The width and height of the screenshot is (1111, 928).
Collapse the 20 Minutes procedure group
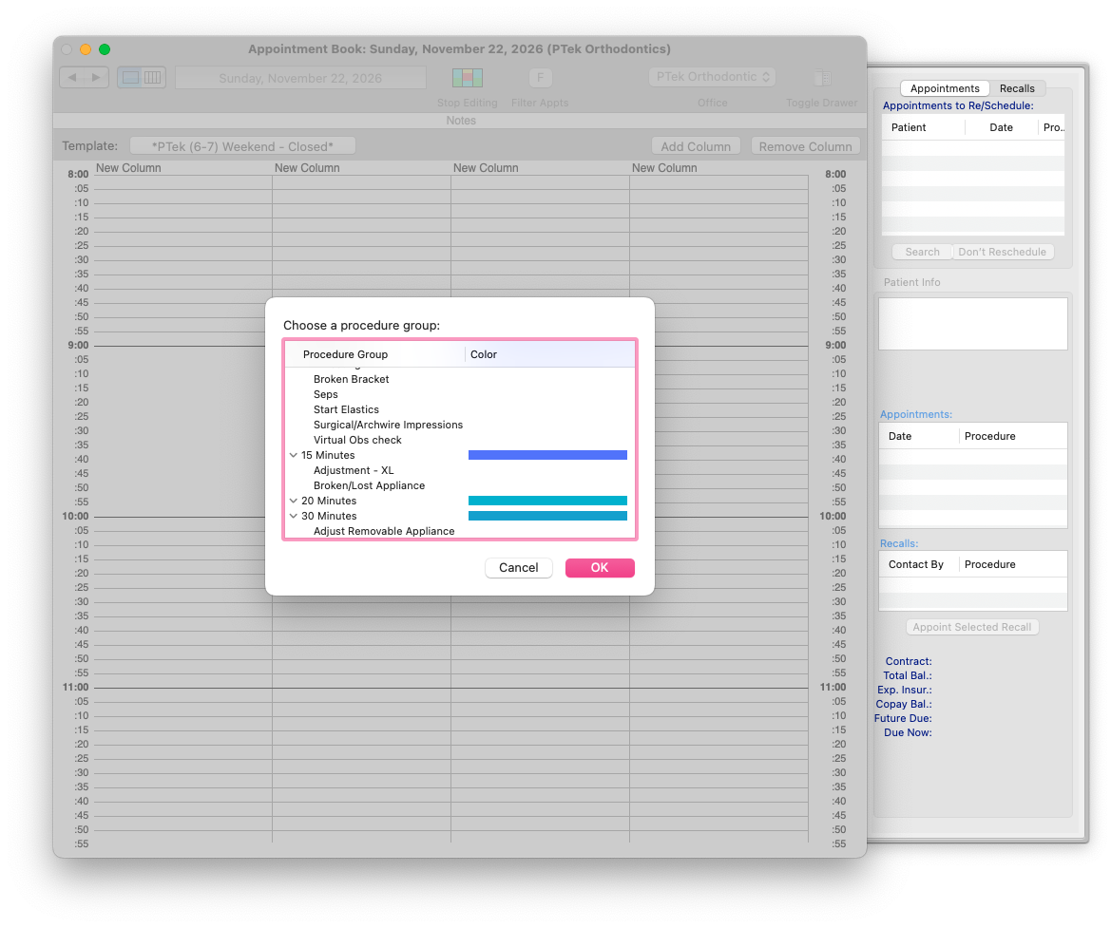[x=294, y=501]
